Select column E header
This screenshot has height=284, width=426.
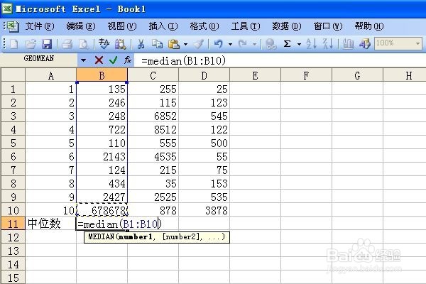255,75
